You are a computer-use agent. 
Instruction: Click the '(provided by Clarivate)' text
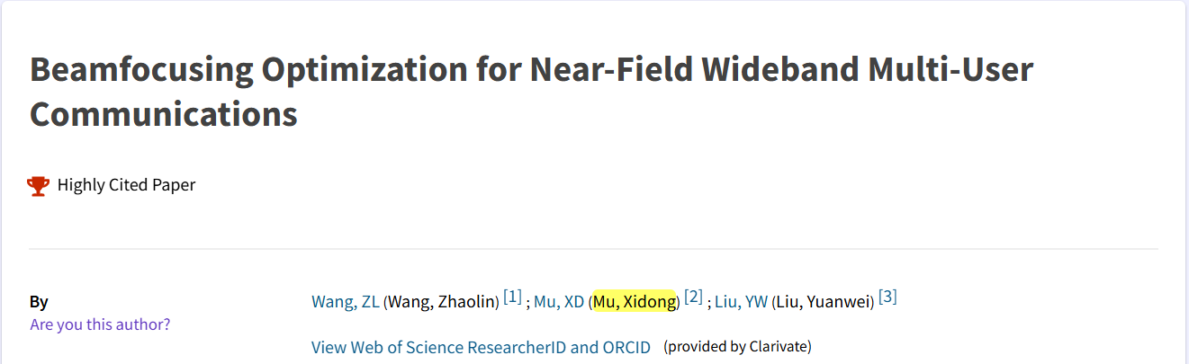737,346
